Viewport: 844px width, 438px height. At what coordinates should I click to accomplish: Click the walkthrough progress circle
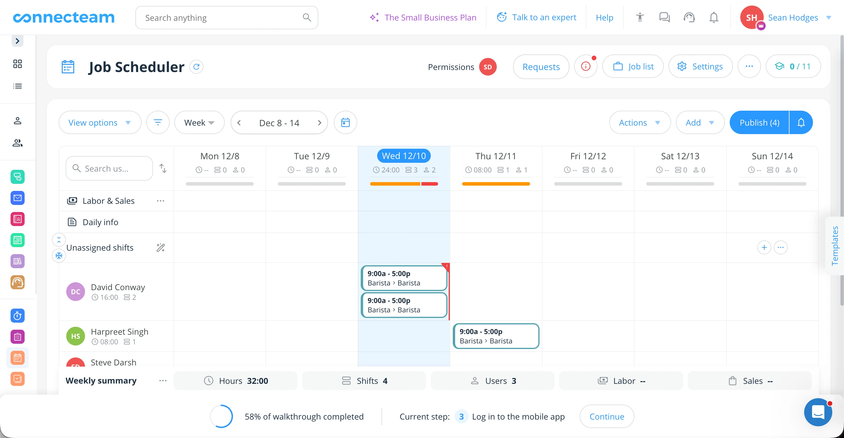221,416
